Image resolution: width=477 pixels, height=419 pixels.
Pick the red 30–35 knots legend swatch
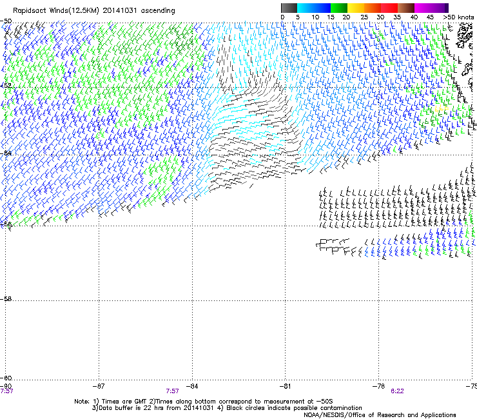389,8
